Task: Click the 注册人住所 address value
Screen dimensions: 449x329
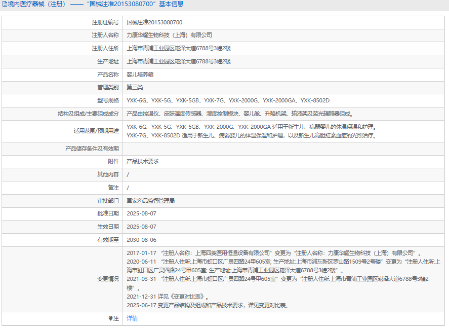Action: tap(179, 49)
